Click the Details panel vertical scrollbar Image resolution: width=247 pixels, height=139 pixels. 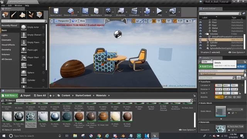(x=245, y=87)
